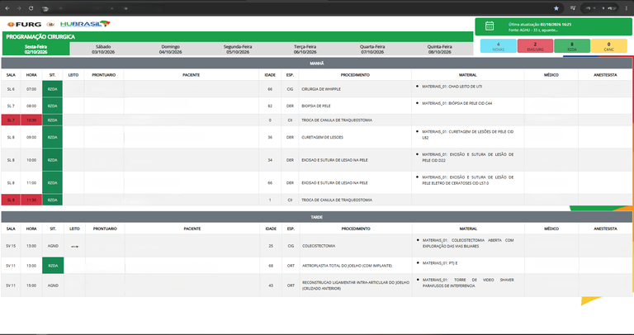Click the green RZDA counter badge
The image size is (634, 335).
(x=572, y=46)
